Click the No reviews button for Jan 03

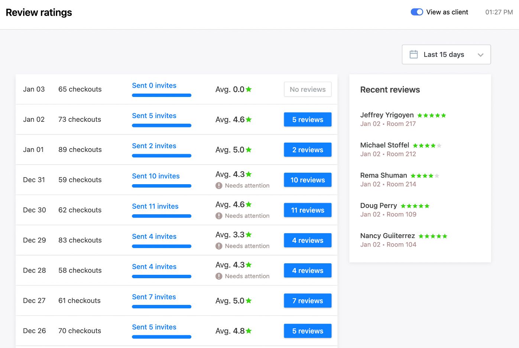pos(307,90)
